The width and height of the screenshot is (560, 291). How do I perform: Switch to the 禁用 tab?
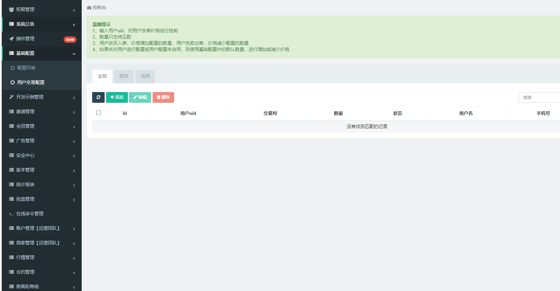pyautogui.click(x=124, y=76)
